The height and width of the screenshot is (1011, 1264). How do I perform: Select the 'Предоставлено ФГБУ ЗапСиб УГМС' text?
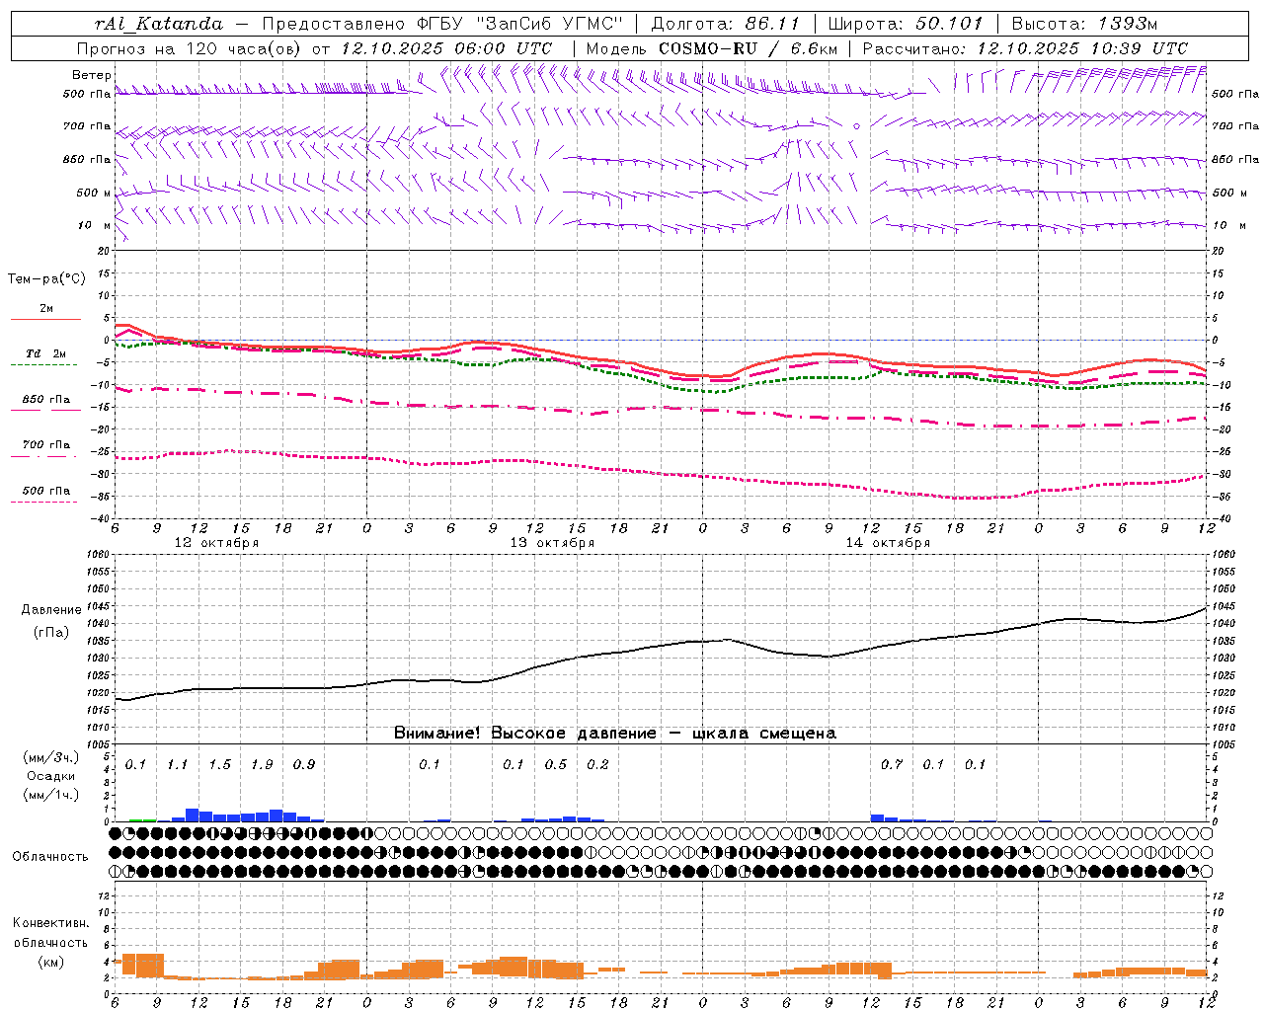pyautogui.click(x=443, y=24)
